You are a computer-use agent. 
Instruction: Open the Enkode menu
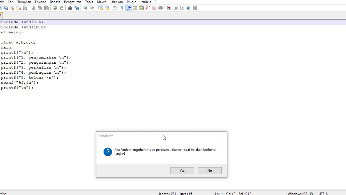pos(41,2)
